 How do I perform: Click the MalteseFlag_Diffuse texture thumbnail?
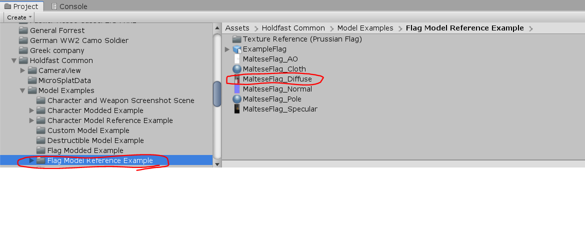[237, 79]
